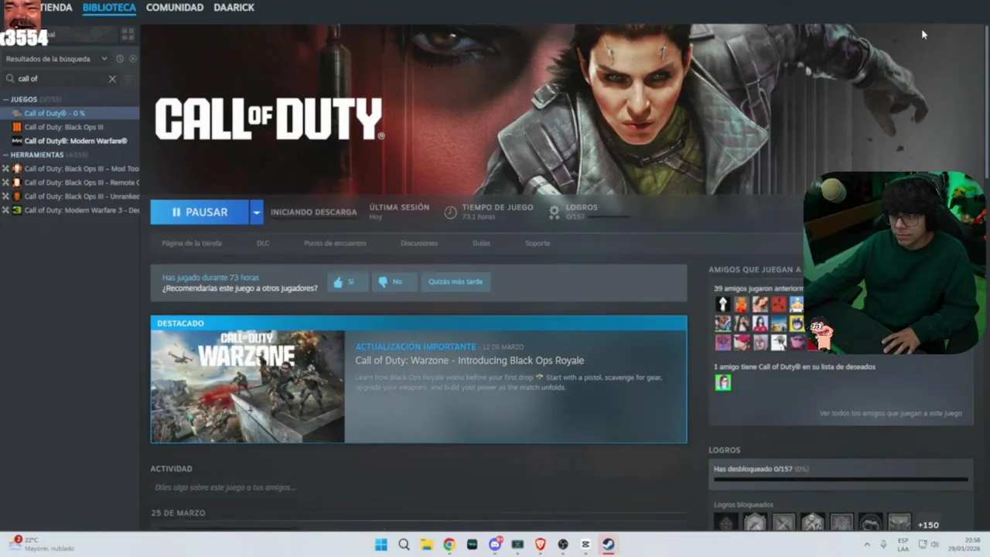
Task: Open the Warzone featured news thumbnail
Action: 247,387
